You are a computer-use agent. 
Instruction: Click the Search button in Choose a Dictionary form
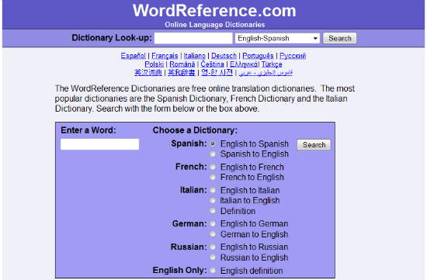point(314,145)
